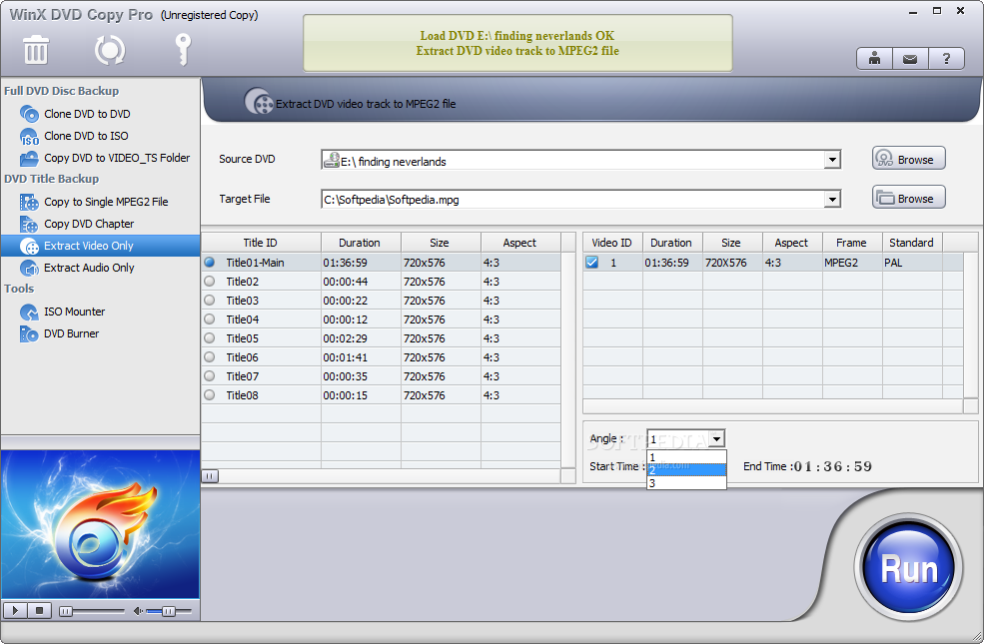
Task: Open help with the question mark button
Action: (x=946, y=59)
